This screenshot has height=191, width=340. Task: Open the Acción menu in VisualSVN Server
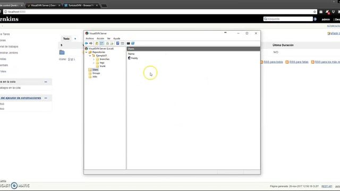click(x=100, y=38)
